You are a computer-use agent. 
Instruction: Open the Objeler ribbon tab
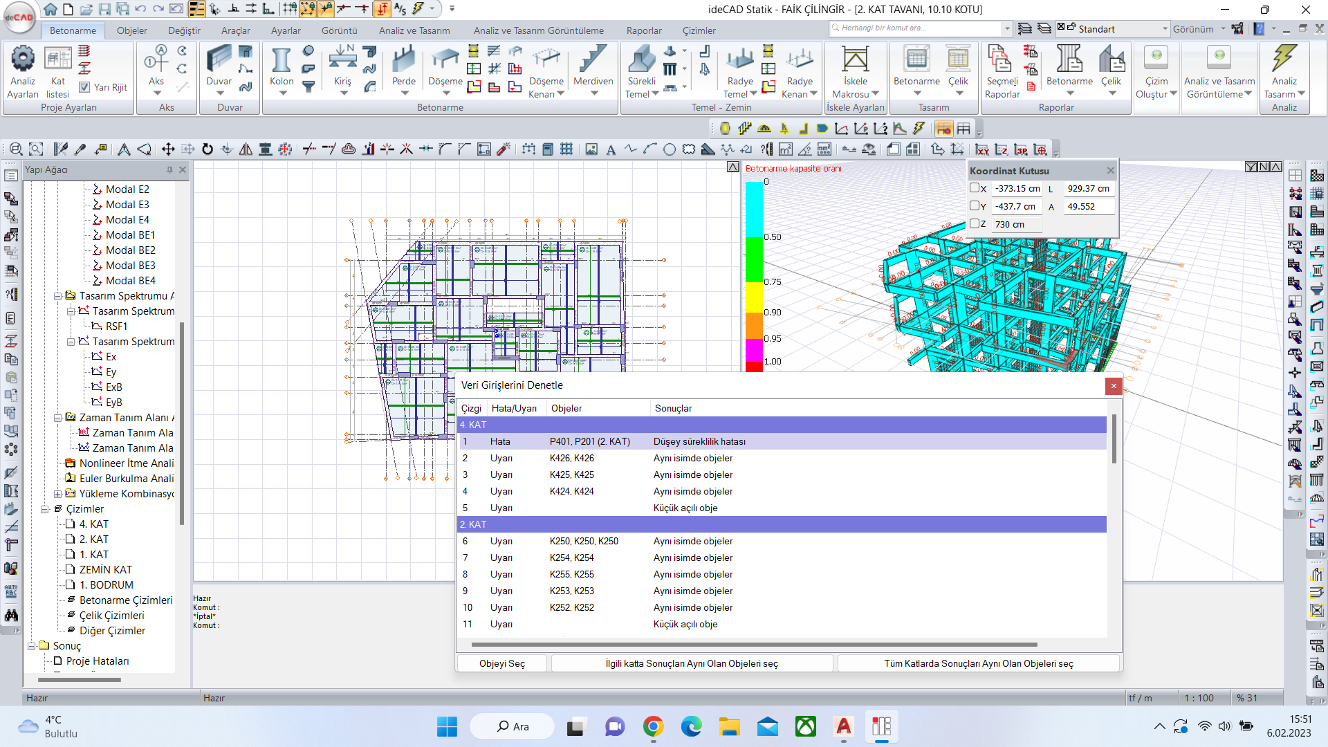pos(131,30)
